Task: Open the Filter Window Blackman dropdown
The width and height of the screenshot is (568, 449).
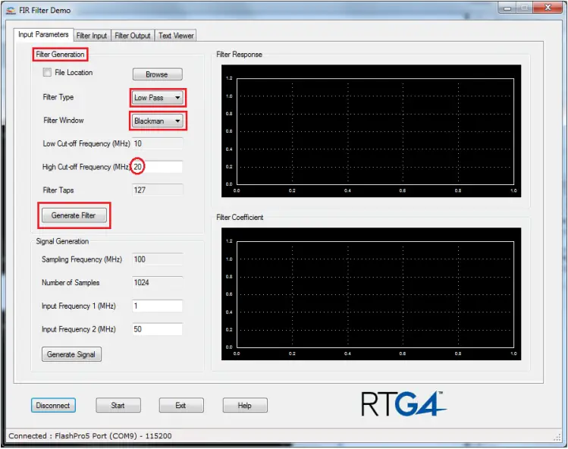Action: click(158, 121)
